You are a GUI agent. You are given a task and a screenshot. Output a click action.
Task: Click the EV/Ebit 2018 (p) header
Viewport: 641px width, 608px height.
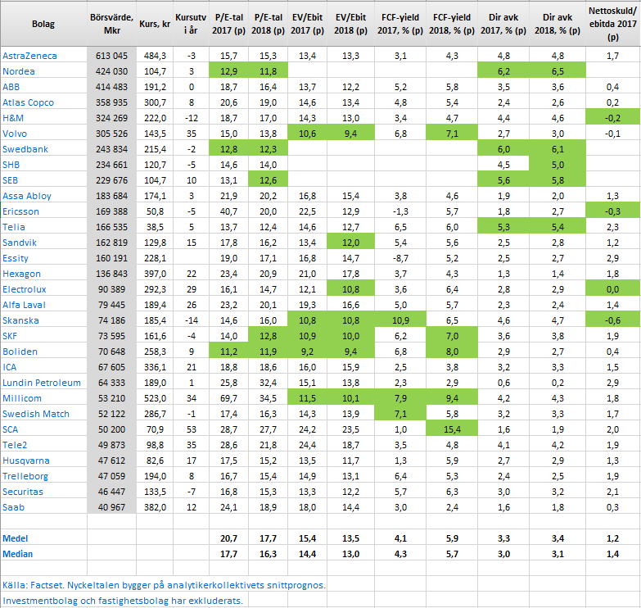click(x=350, y=24)
